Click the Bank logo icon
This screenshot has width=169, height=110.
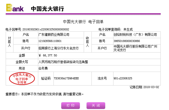click(x=15, y=8)
